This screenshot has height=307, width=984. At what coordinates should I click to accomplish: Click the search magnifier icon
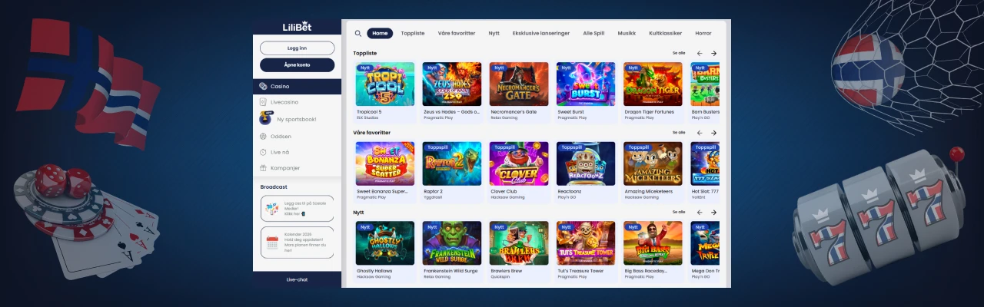358,34
